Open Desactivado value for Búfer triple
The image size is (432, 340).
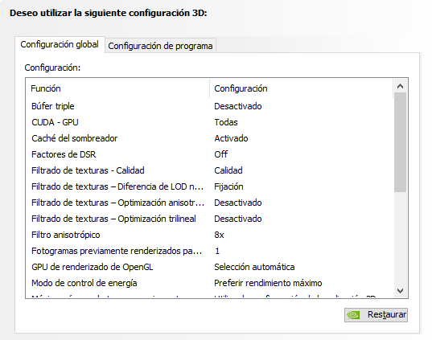pos(238,106)
